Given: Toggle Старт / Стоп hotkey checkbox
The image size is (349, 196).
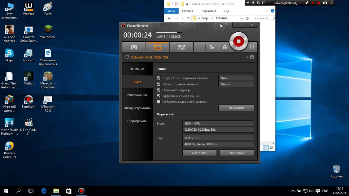Looking at the screenshot, I should coord(159,78).
